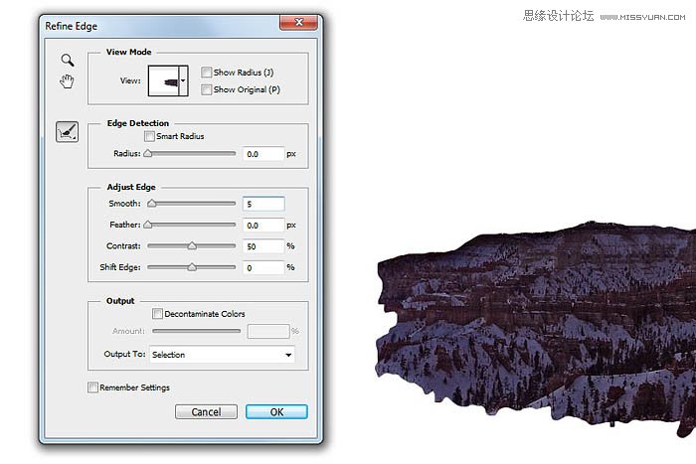Click the Radius value input field
The width and height of the screenshot is (696, 464).
263,154
